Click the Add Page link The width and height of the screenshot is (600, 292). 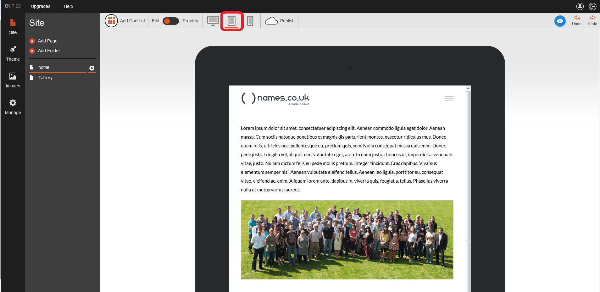click(48, 41)
